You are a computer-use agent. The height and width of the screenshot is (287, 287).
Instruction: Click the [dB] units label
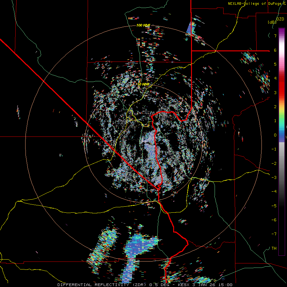tap(272, 22)
